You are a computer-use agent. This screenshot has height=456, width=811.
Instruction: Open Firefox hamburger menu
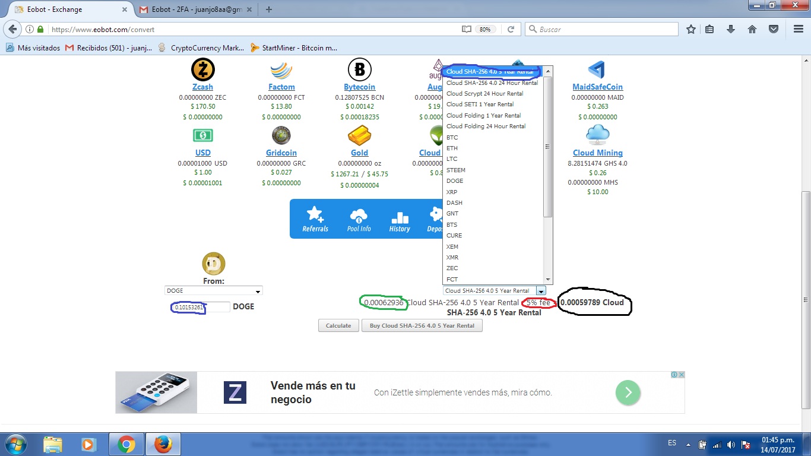[799, 29]
